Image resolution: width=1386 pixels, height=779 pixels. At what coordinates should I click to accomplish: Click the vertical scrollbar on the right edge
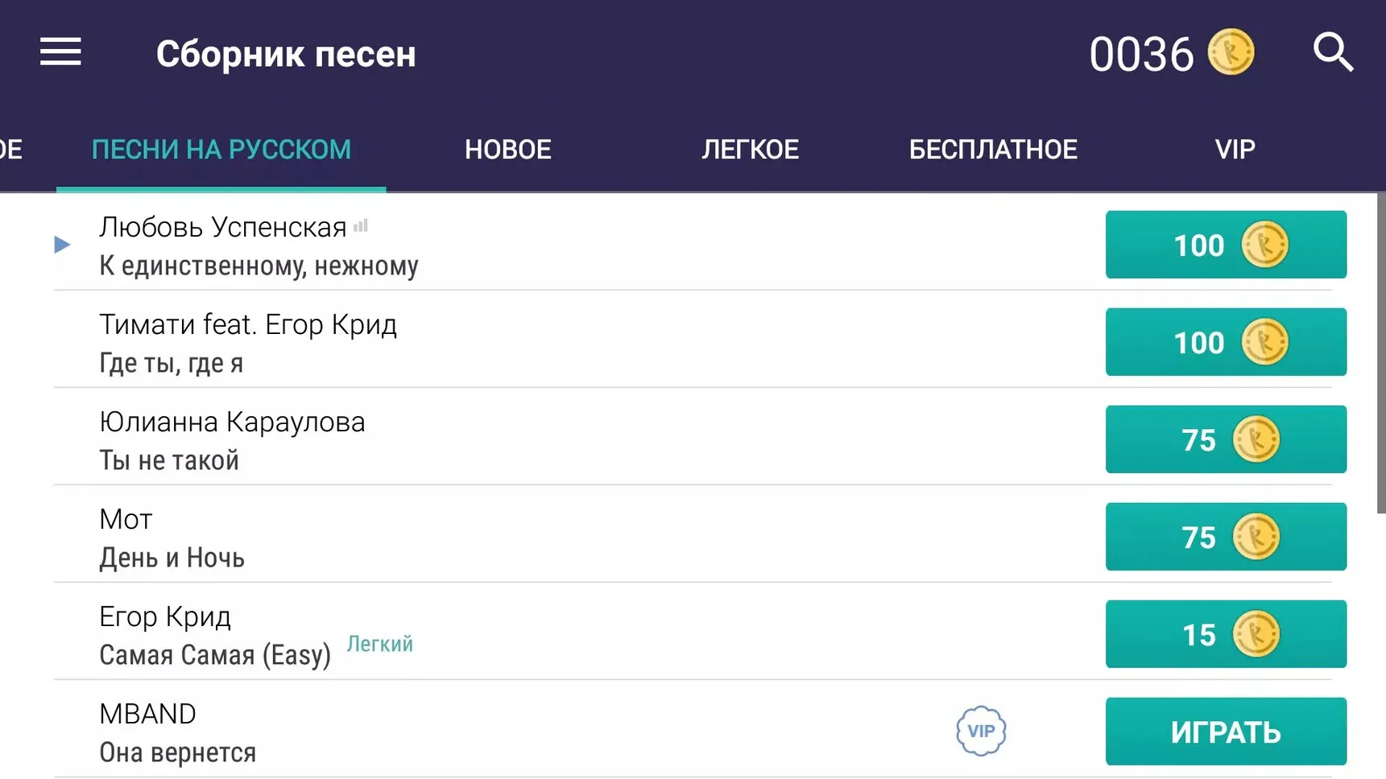point(1381,352)
